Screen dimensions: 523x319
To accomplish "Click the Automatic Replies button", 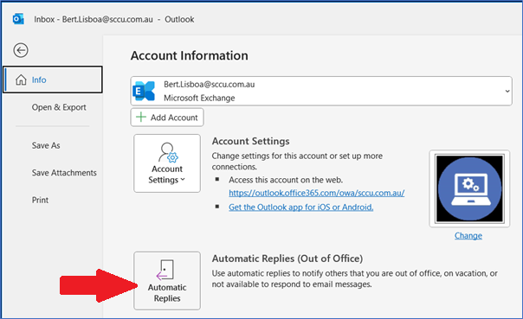I will (x=167, y=281).
